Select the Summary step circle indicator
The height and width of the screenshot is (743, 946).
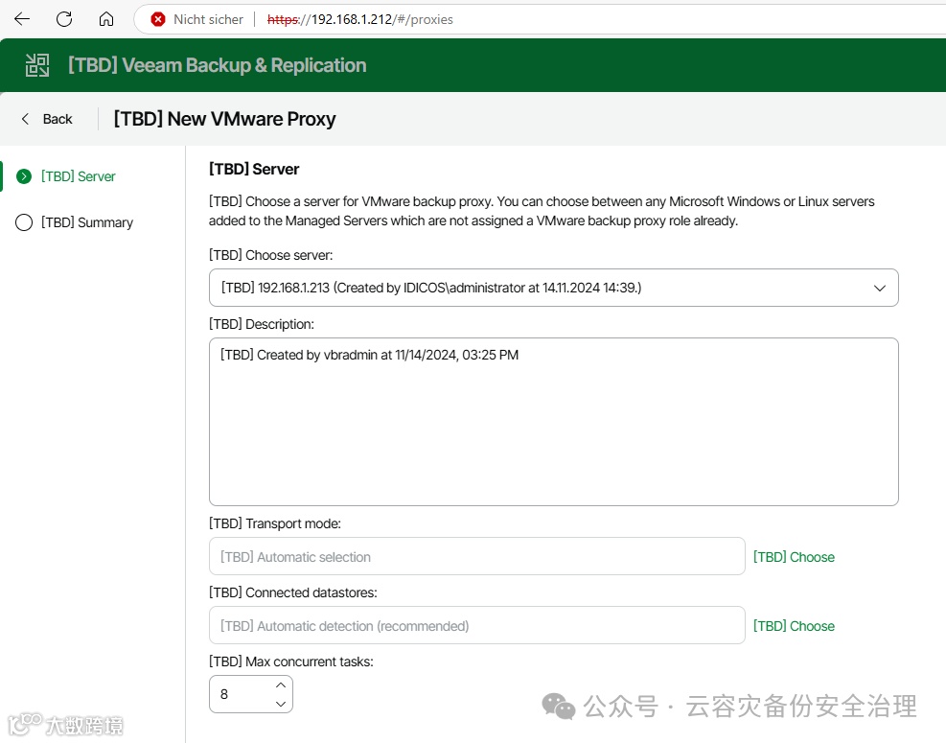coord(24,222)
